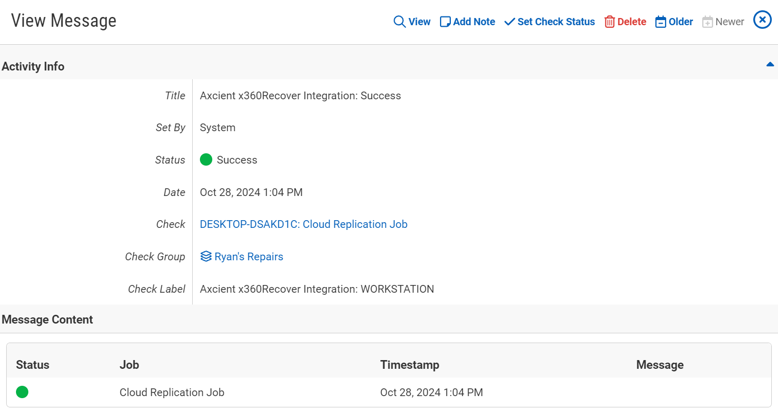
Task: Close the View Message panel
Action: [x=762, y=20]
